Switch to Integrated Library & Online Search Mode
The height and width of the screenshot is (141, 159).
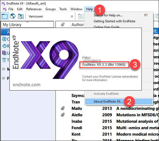click(x=21, y=16)
